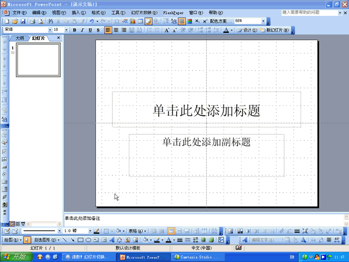Viewport: 349px width, 262px height.
Task: Draw a line with the Line tool
Action: click(x=65, y=240)
